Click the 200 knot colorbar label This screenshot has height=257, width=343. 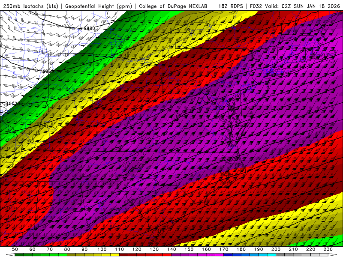pyautogui.click(x=276, y=249)
